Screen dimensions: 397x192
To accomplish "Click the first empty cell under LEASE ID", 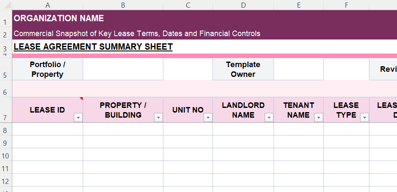I will (x=48, y=129).
